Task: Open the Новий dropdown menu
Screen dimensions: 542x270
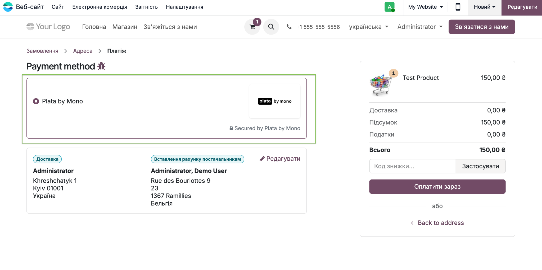Action: [485, 7]
